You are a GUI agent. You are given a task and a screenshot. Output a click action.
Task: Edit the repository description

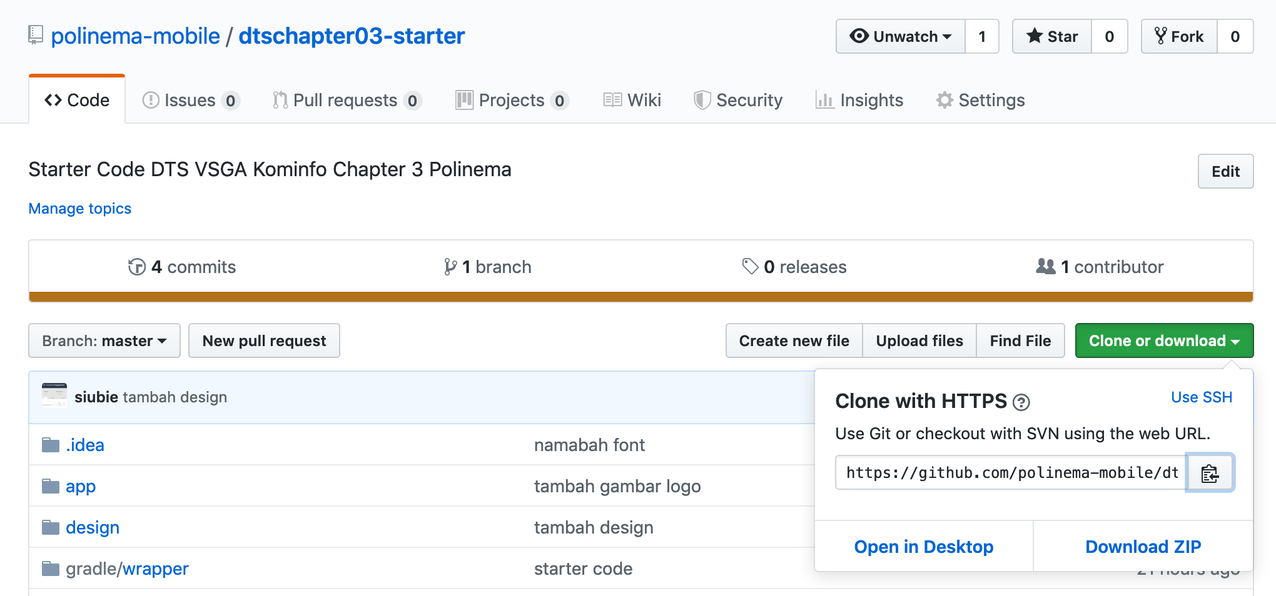click(1225, 171)
